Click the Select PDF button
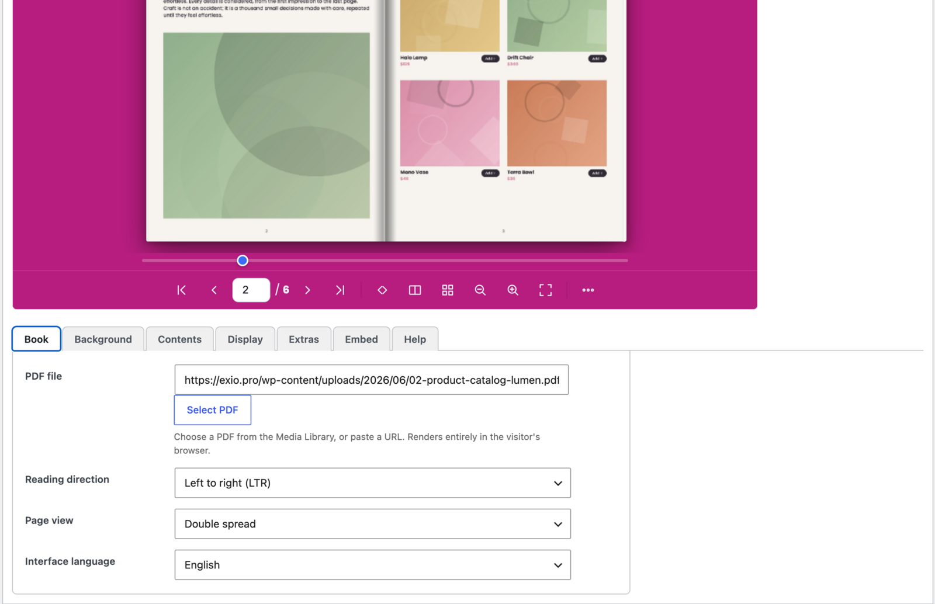This screenshot has height=604, width=935. click(213, 410)
